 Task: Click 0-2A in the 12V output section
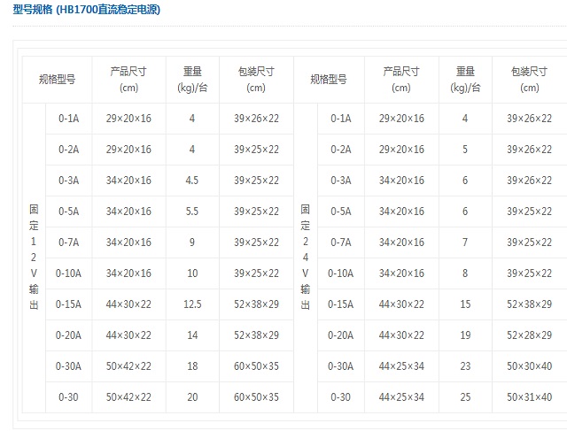pyautogui.click(x=69, y=150)
